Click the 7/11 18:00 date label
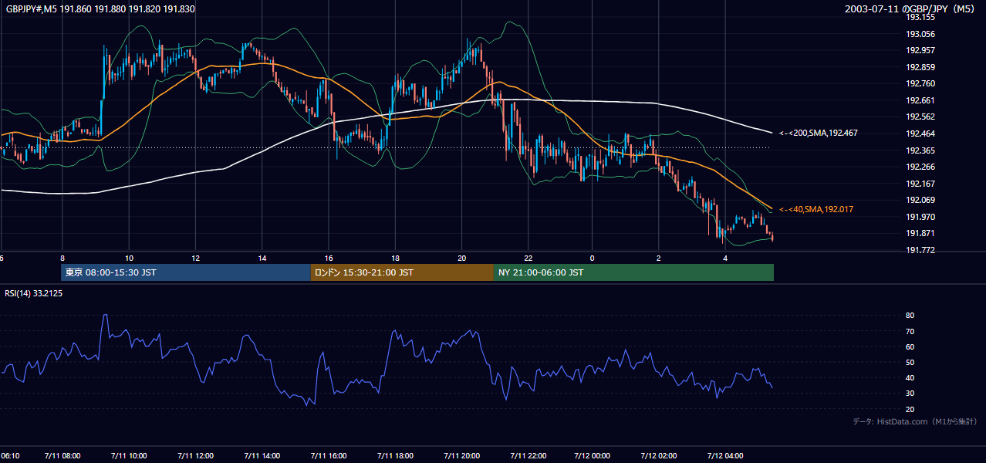The height and width of the screenshot is (463, 986). click(394, 455)
